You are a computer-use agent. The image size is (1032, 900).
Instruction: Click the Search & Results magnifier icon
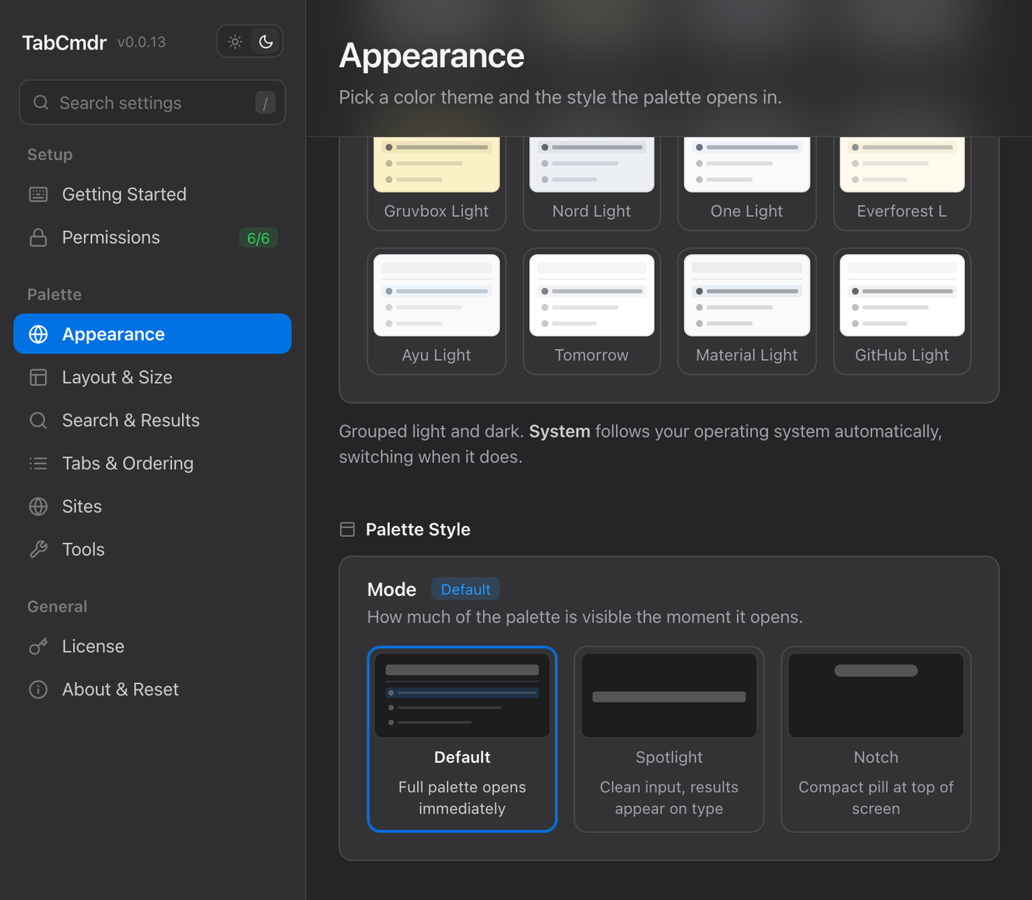(x=38, y=420)
